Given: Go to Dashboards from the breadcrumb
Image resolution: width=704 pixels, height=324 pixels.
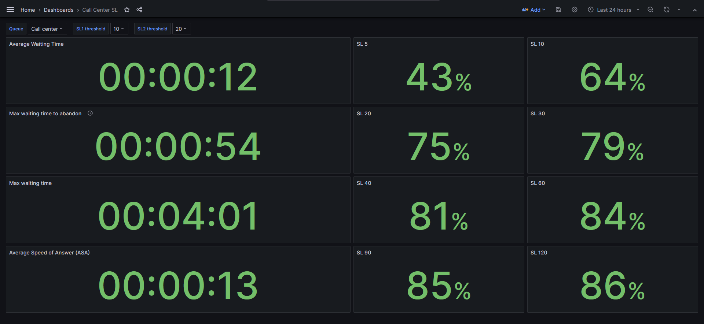Looking at the screenshot, I should (58, 10).
